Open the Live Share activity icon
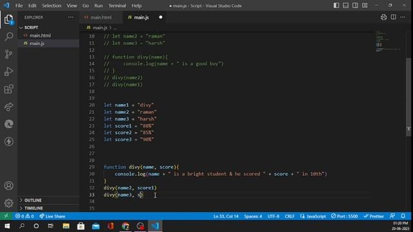The width and height of the screenshot is (413, 232). point(8,107)
